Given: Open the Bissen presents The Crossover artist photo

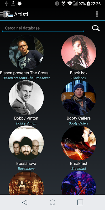Looking at the screenshot, I should 26,52.
